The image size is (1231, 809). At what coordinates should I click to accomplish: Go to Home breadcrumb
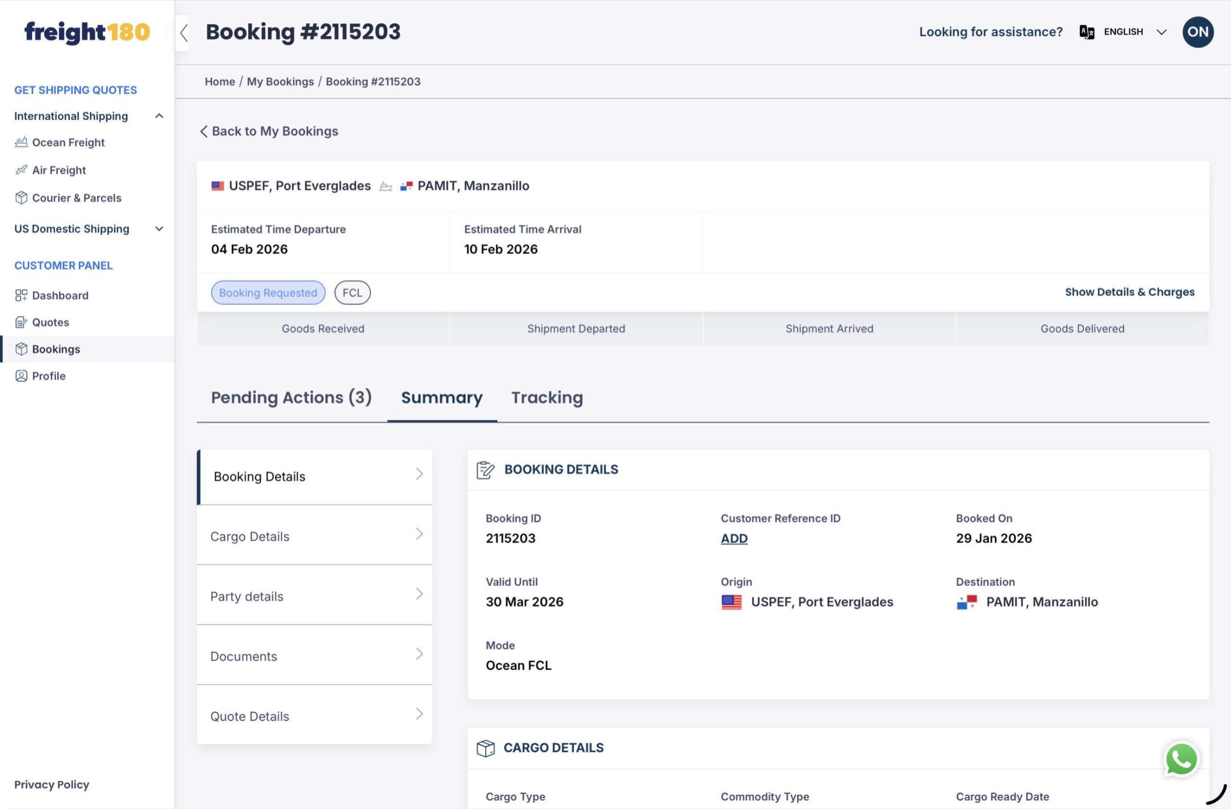[220, 82]
